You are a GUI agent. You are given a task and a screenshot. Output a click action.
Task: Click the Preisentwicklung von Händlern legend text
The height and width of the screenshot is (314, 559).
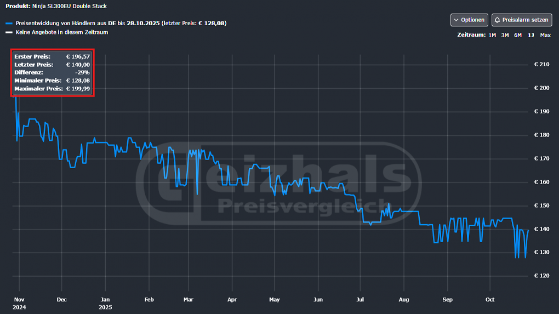tap(121, 23)
